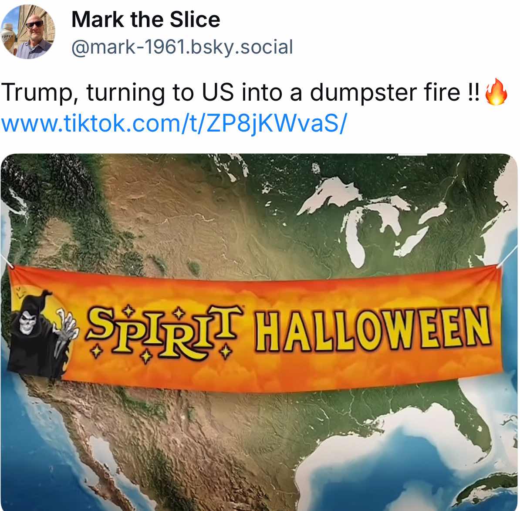Screen dimensions: 520x511
Task: Click the yellow SPIRIT logo lettering
Action: (x=163, y=333)
